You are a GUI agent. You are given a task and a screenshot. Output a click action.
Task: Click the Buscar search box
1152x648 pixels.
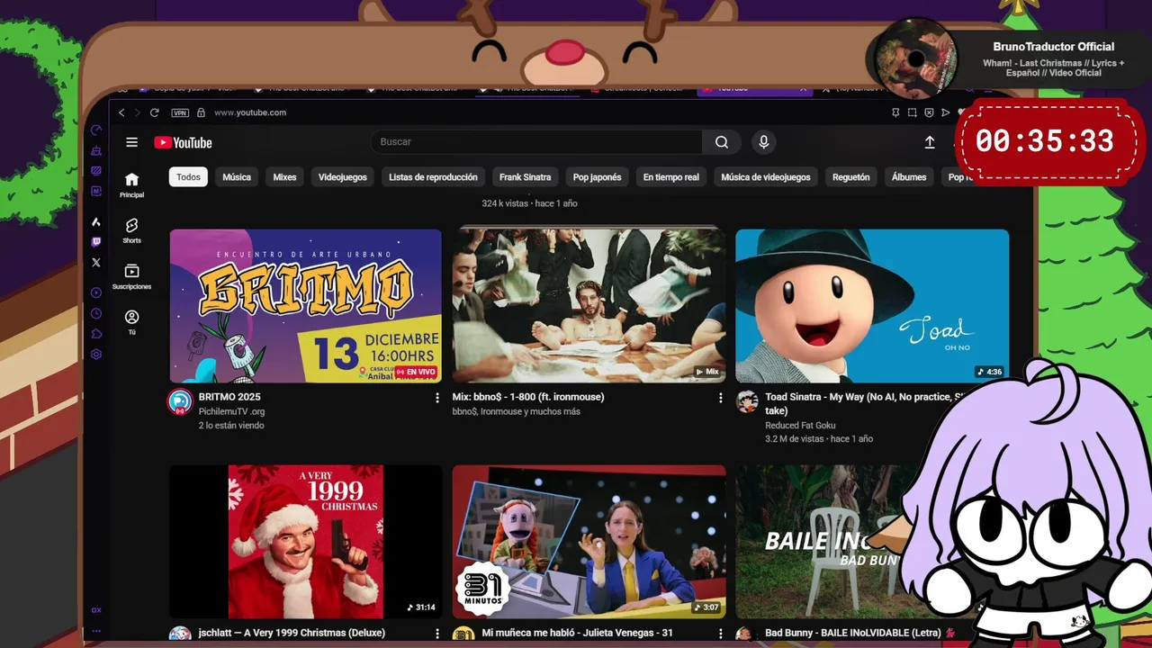point(536,141)
